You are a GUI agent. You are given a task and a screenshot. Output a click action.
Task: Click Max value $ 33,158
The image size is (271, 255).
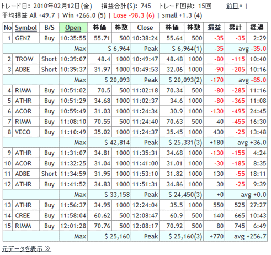(117, 195)
